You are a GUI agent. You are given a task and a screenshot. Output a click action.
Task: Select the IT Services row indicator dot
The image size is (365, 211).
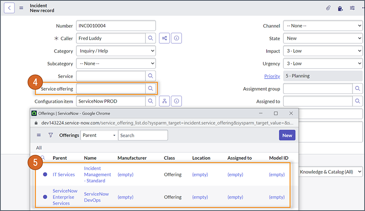pyautogui.click(x=45, y=174)
